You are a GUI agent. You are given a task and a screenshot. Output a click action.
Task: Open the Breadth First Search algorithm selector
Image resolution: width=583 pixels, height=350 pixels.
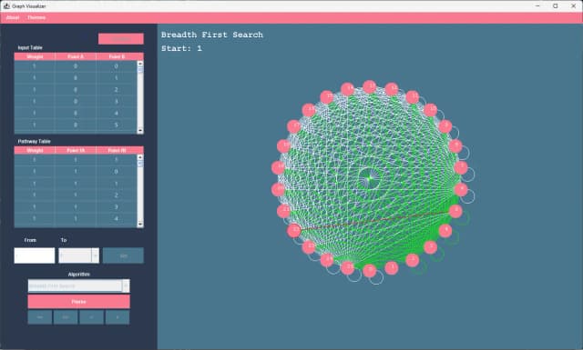click(x=79, y=285)
